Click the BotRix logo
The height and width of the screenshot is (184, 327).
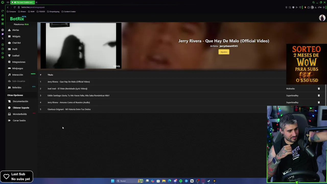pyautogui.click(x=17, y=18)
